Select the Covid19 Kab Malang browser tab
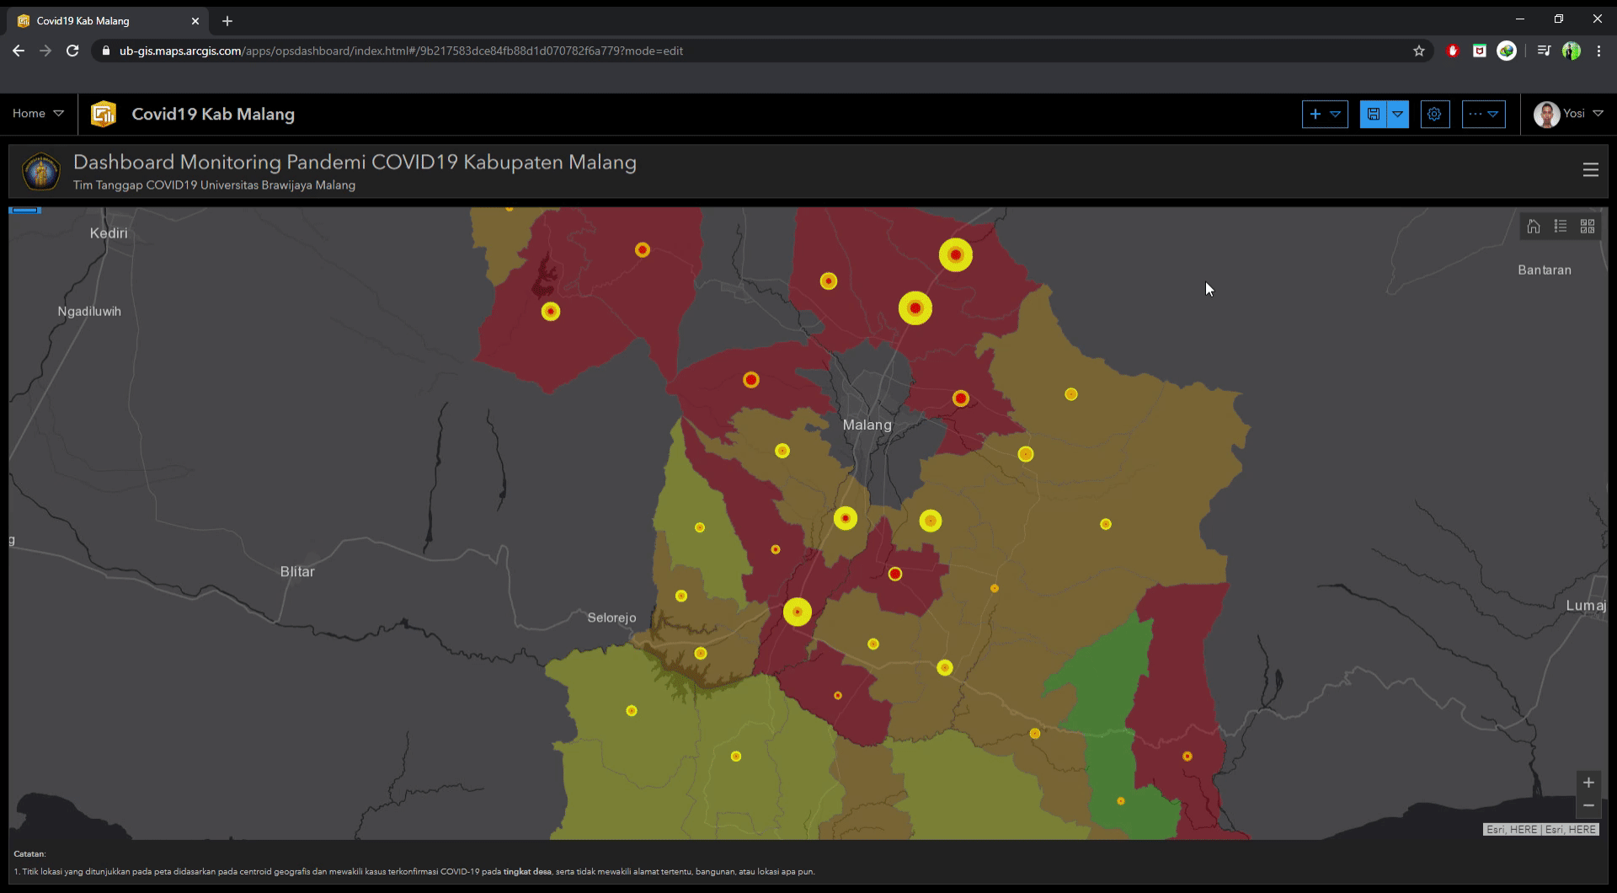The width and height of the screenshot is (1617, 893). (x=109, y=21)
